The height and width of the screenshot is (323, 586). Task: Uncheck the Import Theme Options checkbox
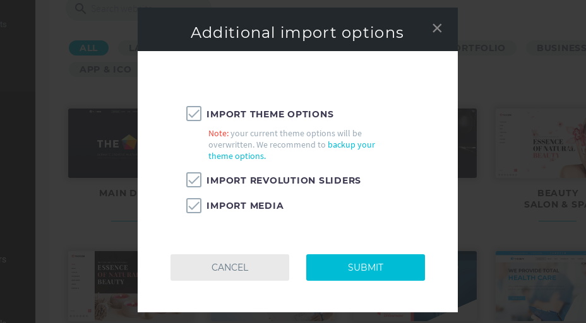[x=194, y=114]
